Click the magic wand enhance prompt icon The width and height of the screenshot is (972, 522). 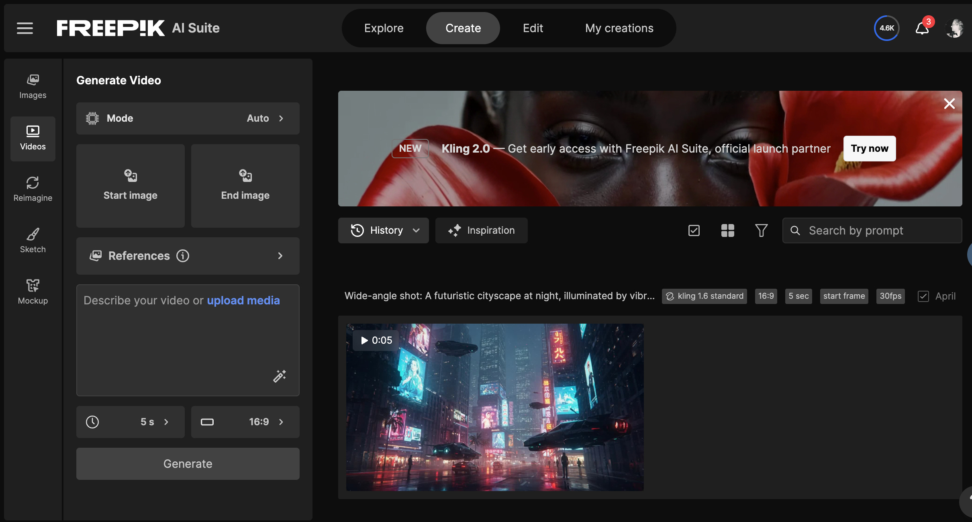point(280,376)
